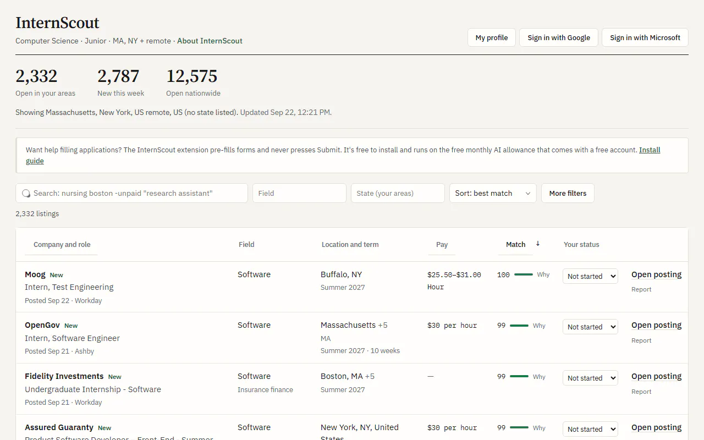Focus the listings search box
Viewport: 704px width, 440px height.
click(131, 193)
